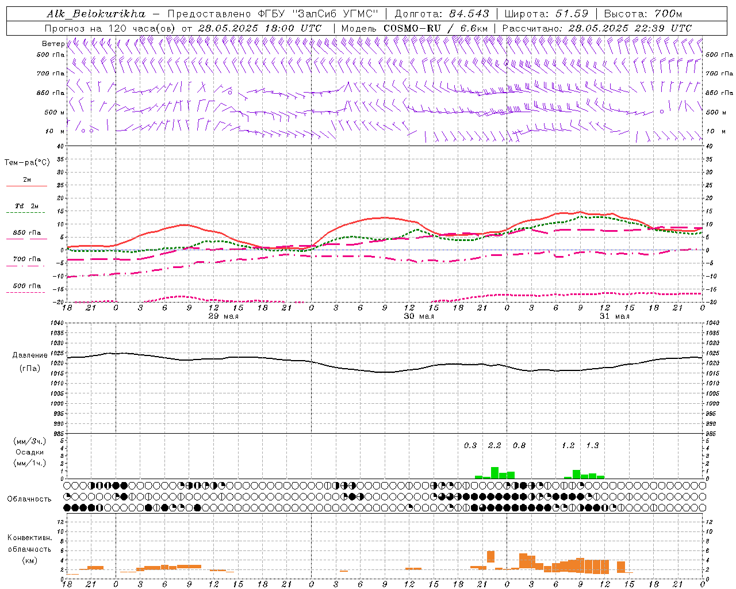Click the 1.3 precipitation total value
The image size is (736, 589).
click(x=592, y=445)
